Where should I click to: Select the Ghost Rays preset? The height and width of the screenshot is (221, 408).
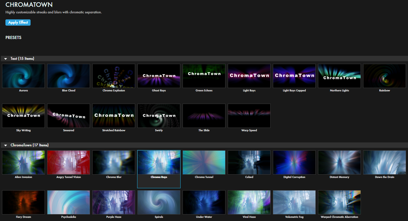[x=159, y=76]
